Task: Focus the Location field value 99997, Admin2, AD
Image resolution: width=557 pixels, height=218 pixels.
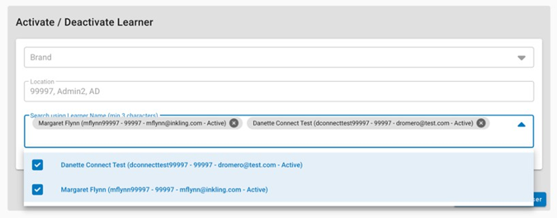Action: (x=65, y=91)
